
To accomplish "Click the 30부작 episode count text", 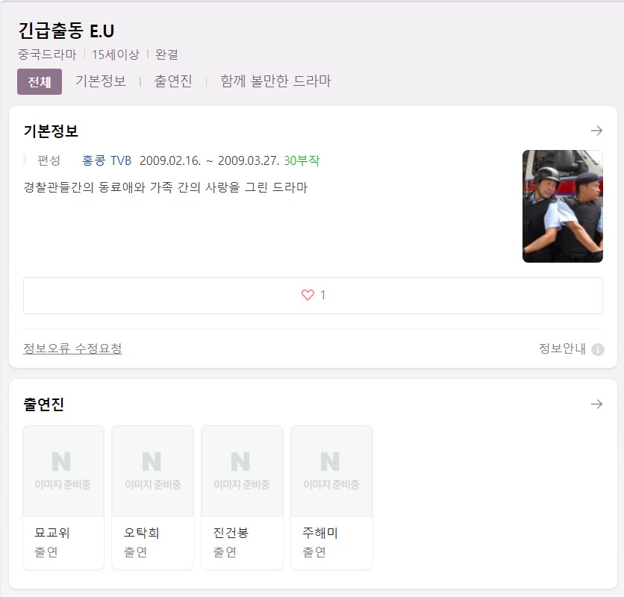I will tap(302, 160).
